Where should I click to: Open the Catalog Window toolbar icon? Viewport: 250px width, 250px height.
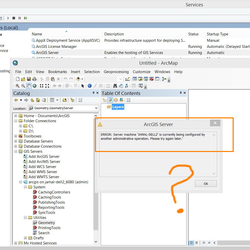click(140, 79)
